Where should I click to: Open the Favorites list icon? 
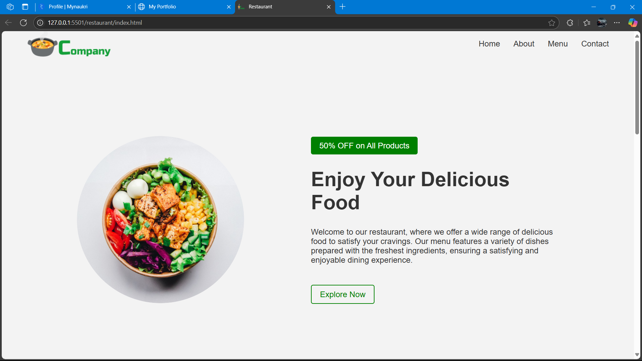tap(587, 23)
